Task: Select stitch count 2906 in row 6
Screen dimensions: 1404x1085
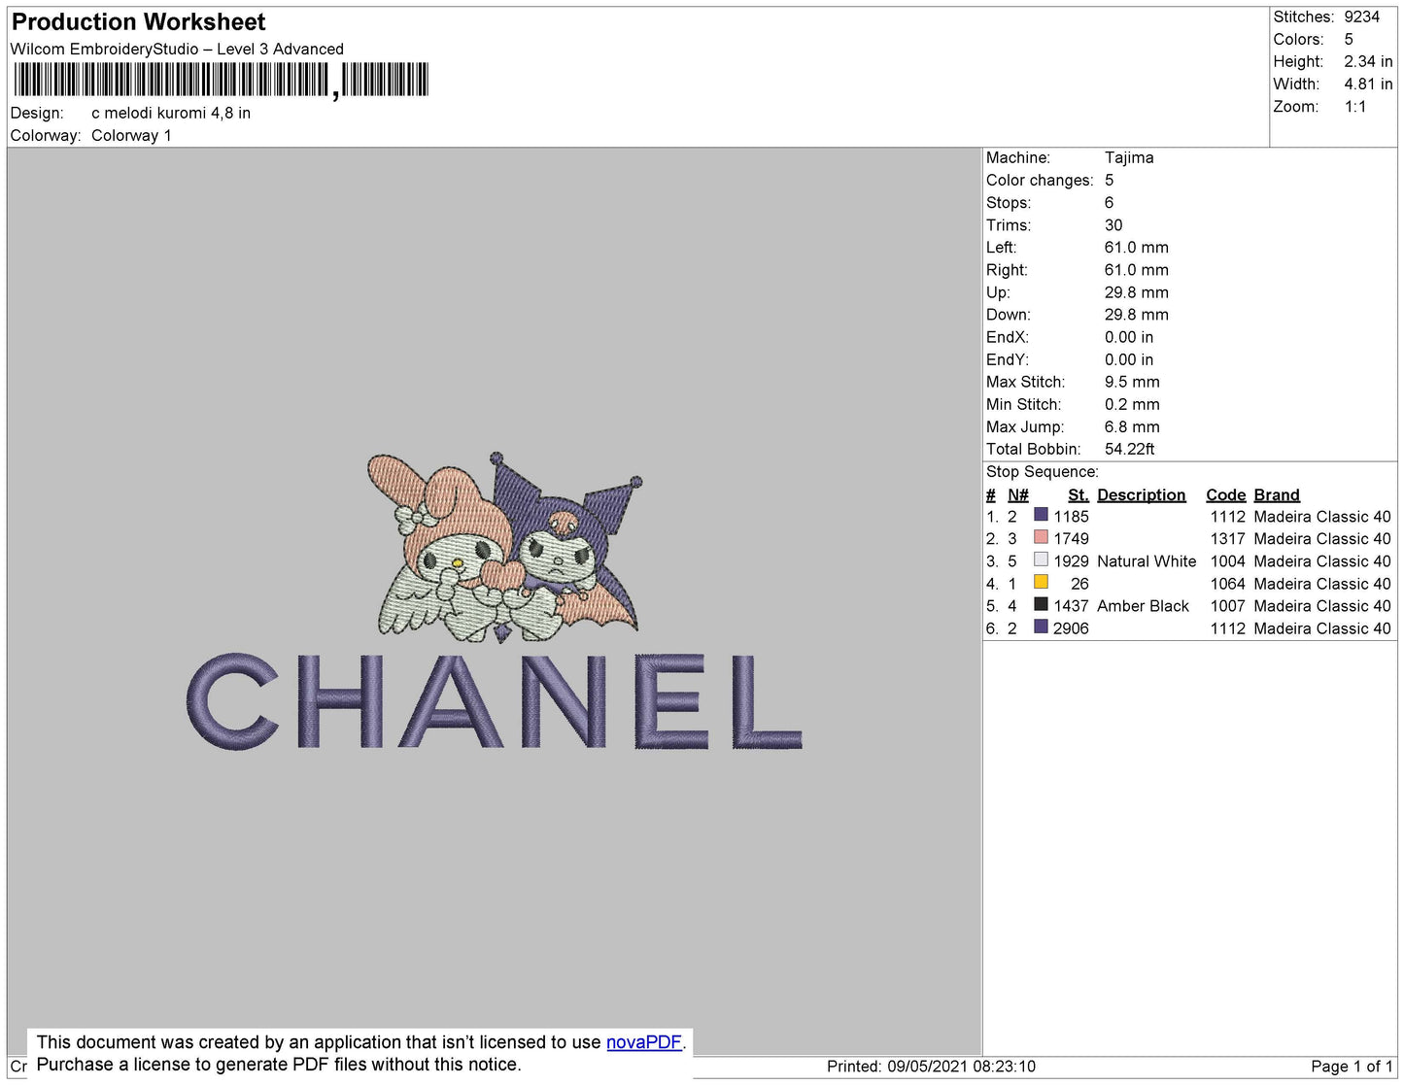Action: tap(1071, 627)
